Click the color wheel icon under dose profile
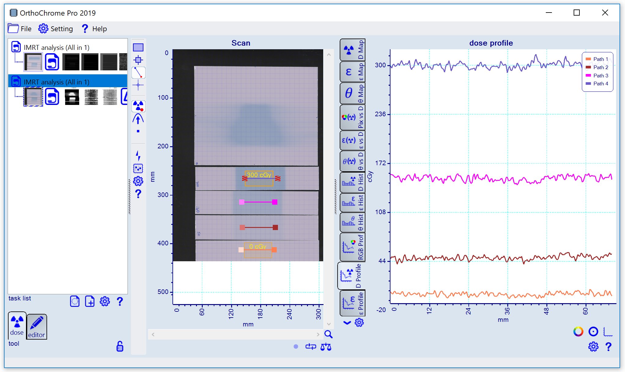The height and width of the screenshot is (372, 625). click(578, 331)
